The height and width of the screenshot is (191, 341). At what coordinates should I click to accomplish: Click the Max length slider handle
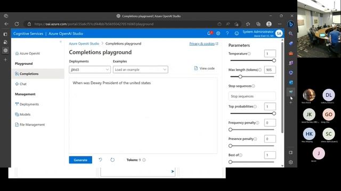240,76
